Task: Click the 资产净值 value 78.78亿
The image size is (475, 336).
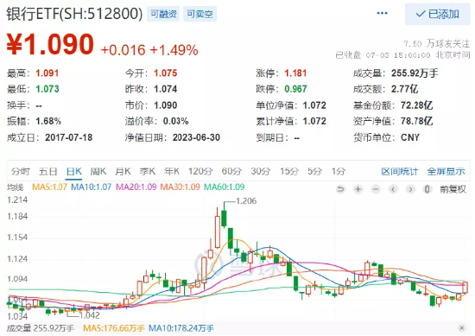Action: (x=416, y=121)
